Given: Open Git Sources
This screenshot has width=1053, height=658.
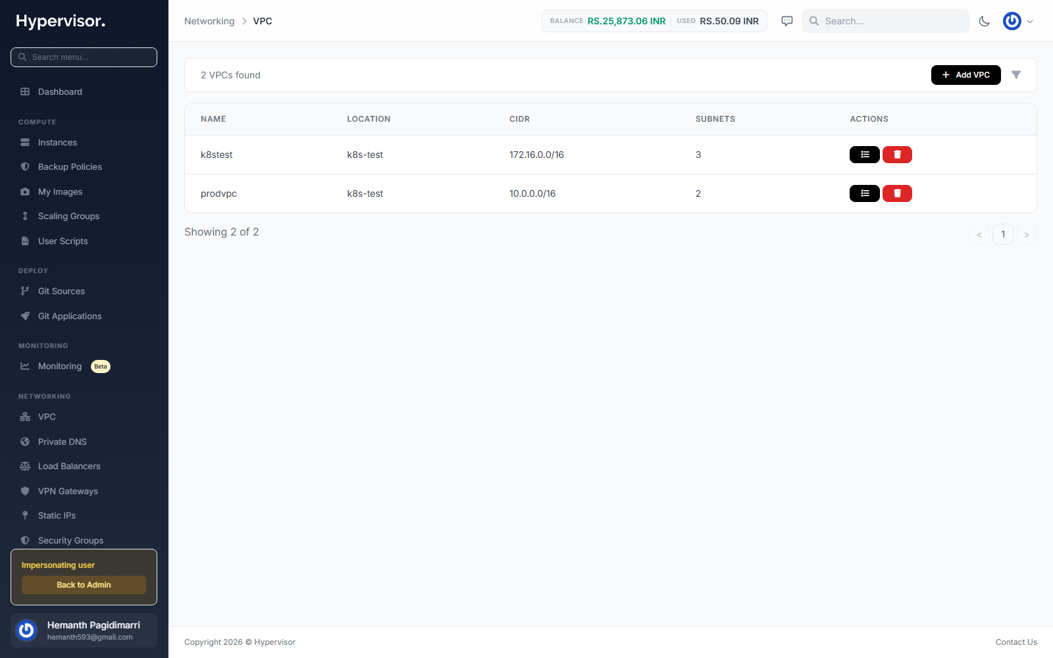Looking at the screenshot, I should [x=84, y=291].
